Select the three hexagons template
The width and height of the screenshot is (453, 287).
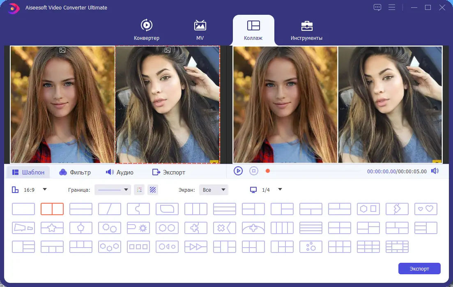coord(110,247)
